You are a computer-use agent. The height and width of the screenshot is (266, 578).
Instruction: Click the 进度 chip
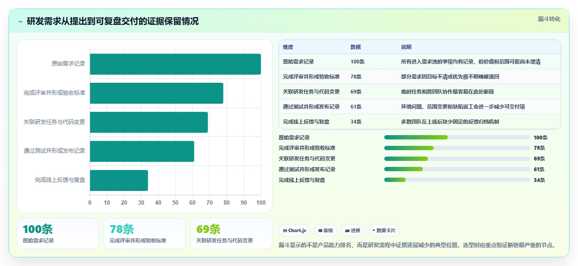click(x=353, y=230)
